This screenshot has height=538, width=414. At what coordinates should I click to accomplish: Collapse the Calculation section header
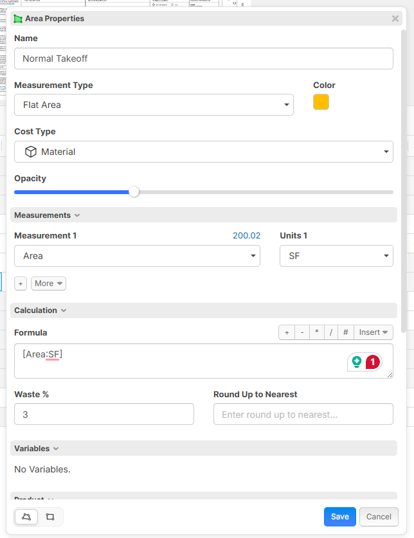pyautogui.click(x=40, y=310)
